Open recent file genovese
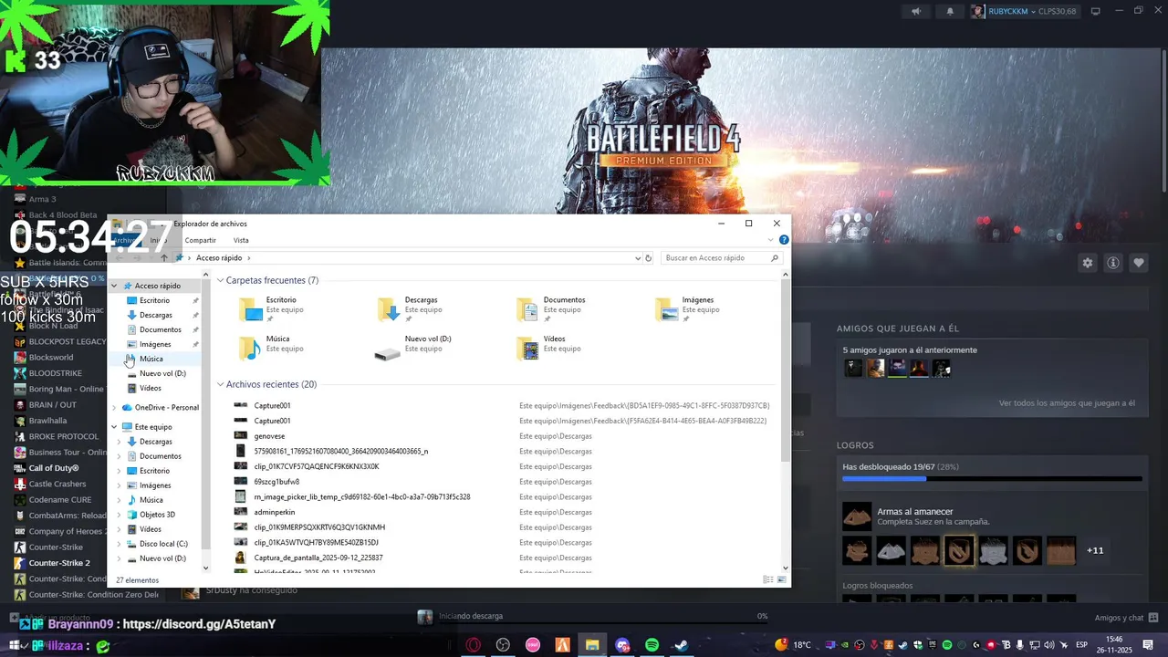This screenshot has height=657, width=1168. tap(269, 436)
